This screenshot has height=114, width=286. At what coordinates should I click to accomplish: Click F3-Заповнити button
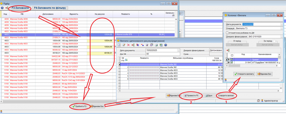(20, 8)
